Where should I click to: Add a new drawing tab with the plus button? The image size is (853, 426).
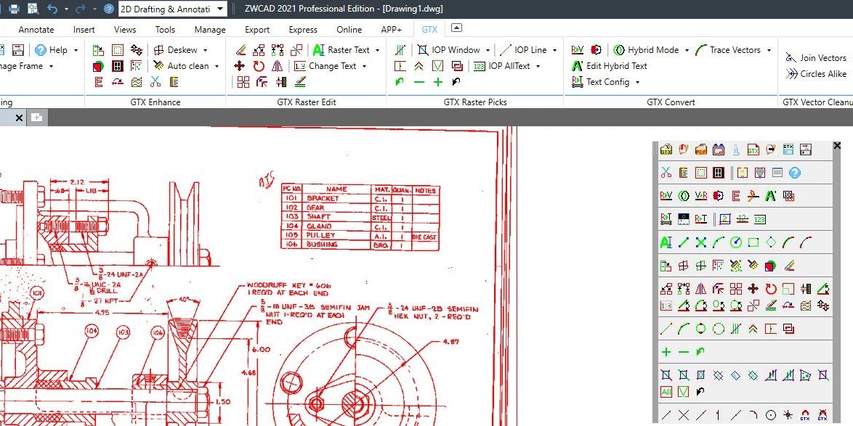pyautogui.click(x=36, y=118)
